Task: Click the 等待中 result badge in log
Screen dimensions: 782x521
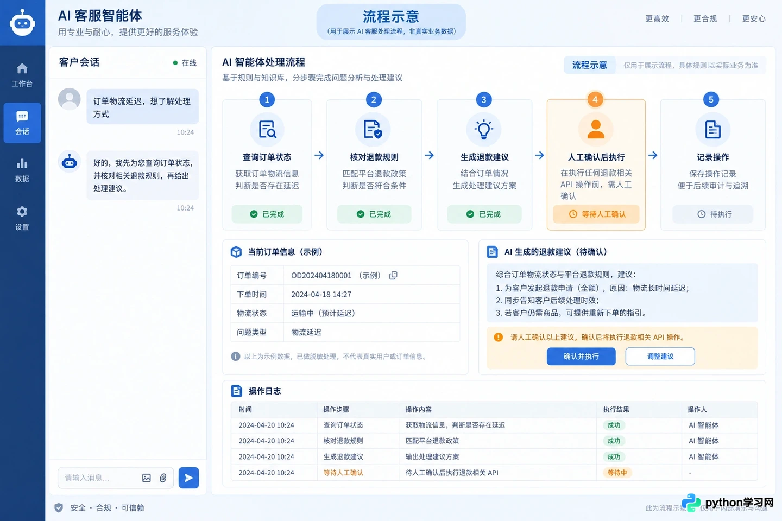Action: point(617,473)
